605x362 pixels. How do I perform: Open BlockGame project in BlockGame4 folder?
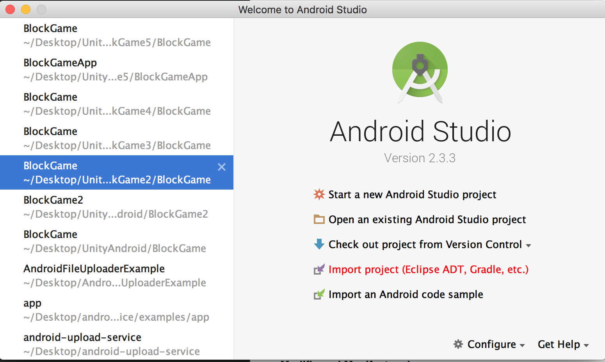pyautogui.click(x=117, y=104)
